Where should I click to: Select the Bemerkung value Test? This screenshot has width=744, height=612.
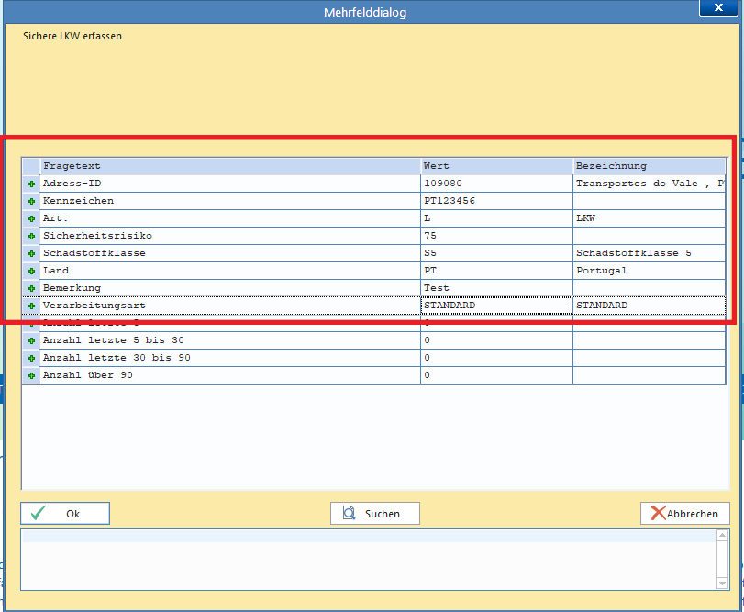tap(497, 288)
